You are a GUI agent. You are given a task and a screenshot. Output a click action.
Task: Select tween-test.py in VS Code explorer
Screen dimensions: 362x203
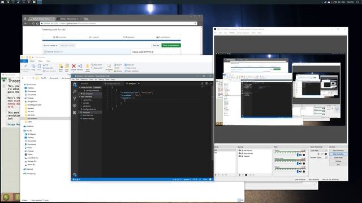pyautogui.click(x=88, y=118)
